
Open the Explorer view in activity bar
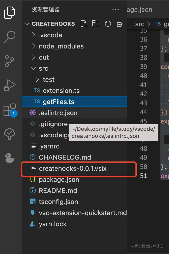tap(10, 13)
